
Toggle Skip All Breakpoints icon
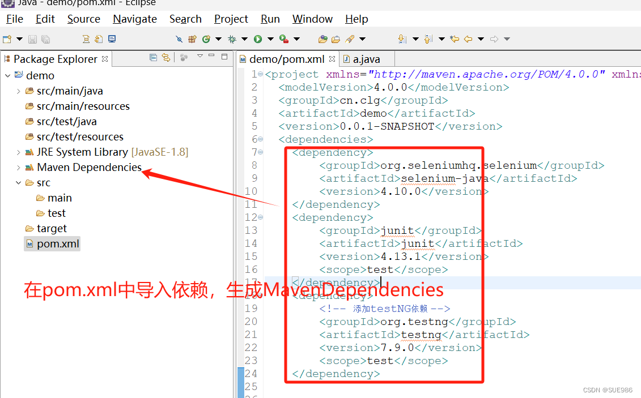tap(179, 39)
